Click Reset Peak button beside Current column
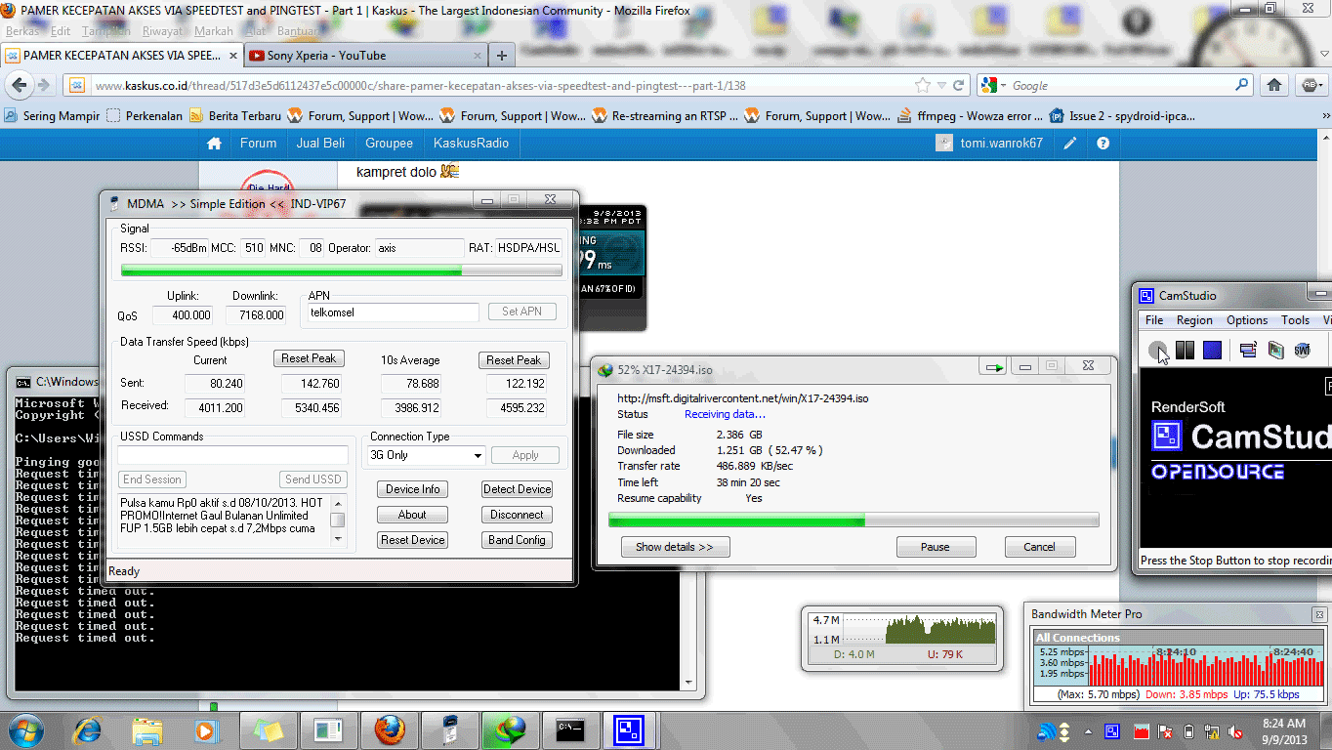 point(309,358)
